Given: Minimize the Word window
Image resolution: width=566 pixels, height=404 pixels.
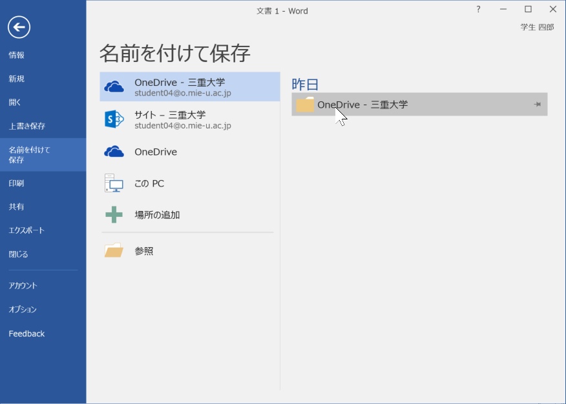Looking at the screenshot, I should (503, 10).
